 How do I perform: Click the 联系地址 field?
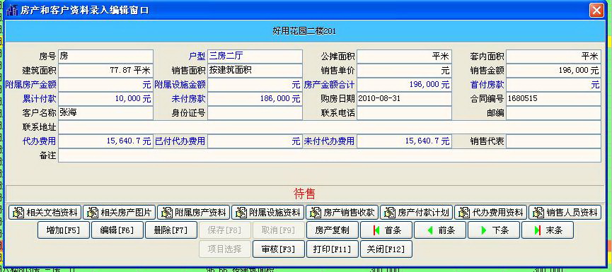330,127
